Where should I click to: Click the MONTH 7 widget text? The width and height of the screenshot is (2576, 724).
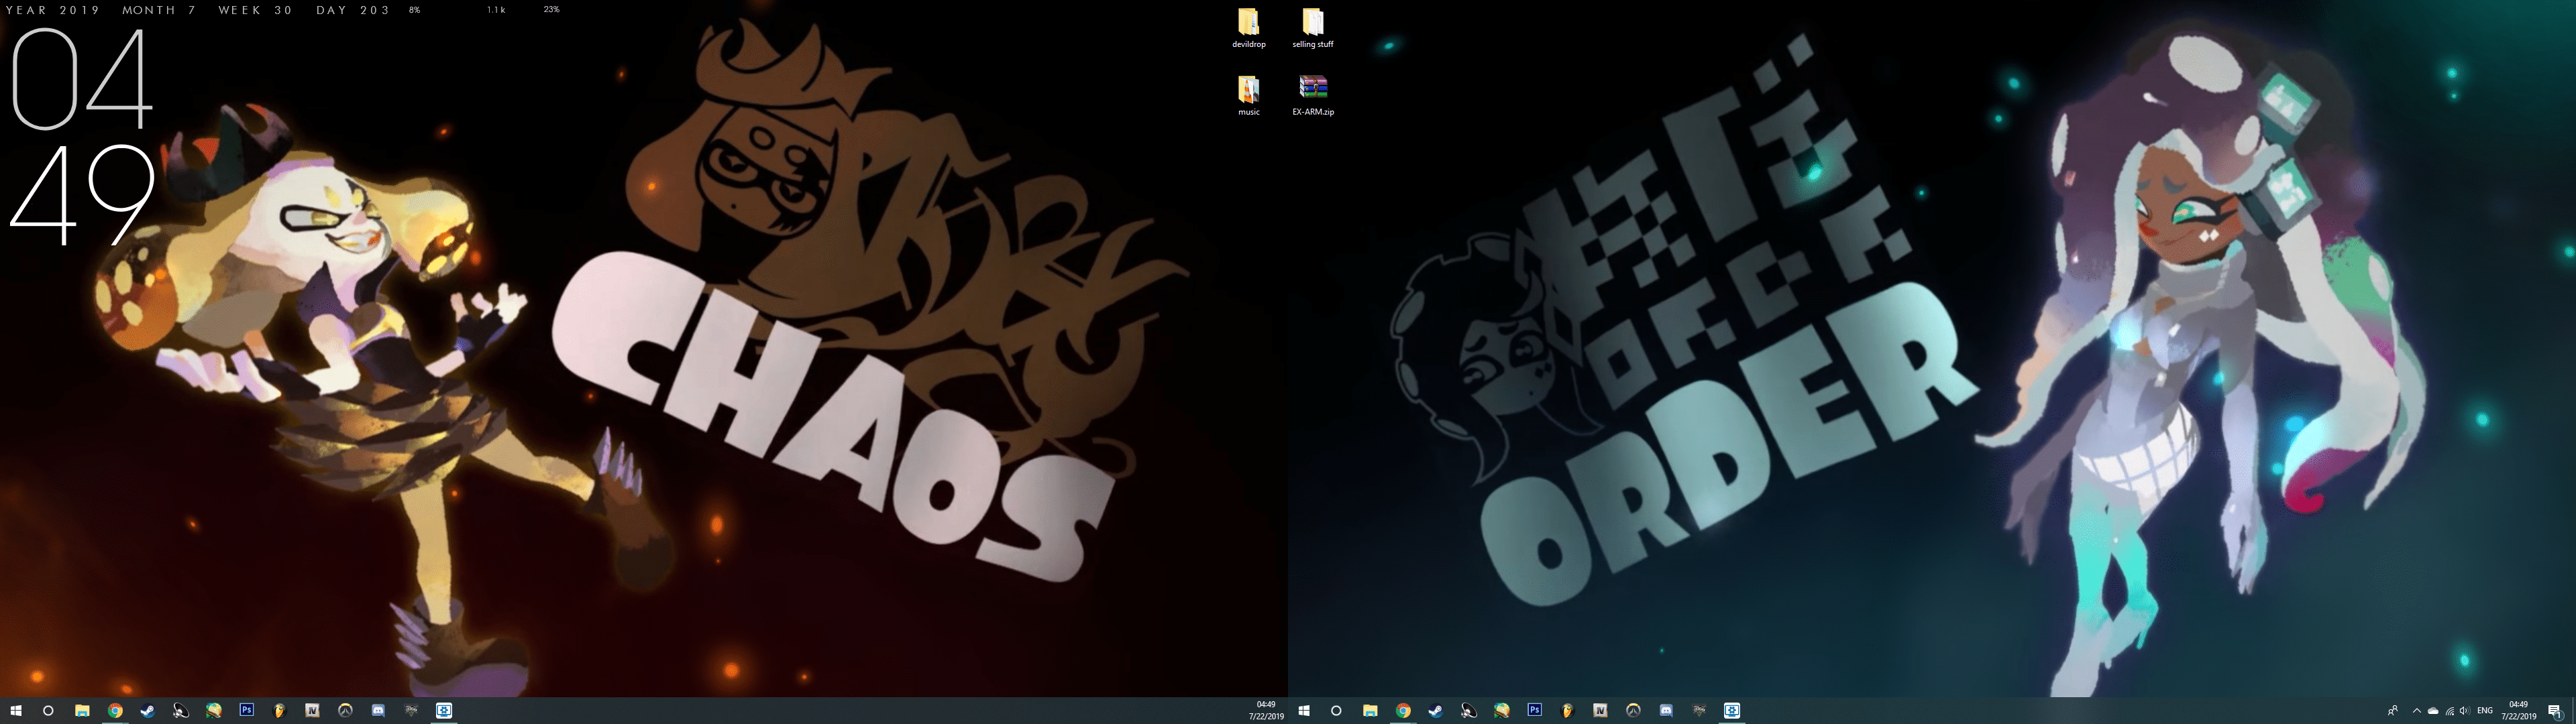pyautogui.click(x=159, y=10)
